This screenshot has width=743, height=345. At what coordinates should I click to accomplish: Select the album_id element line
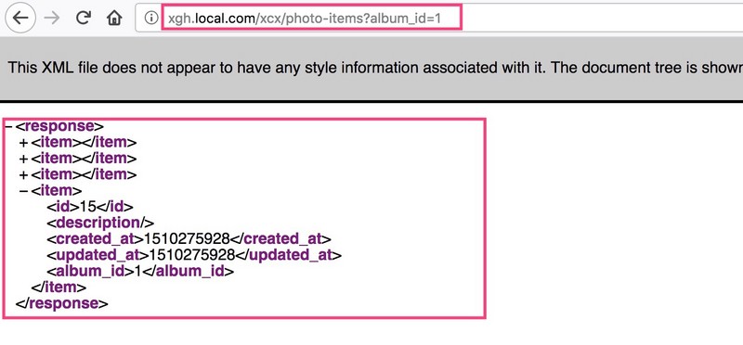click(140, 271)
